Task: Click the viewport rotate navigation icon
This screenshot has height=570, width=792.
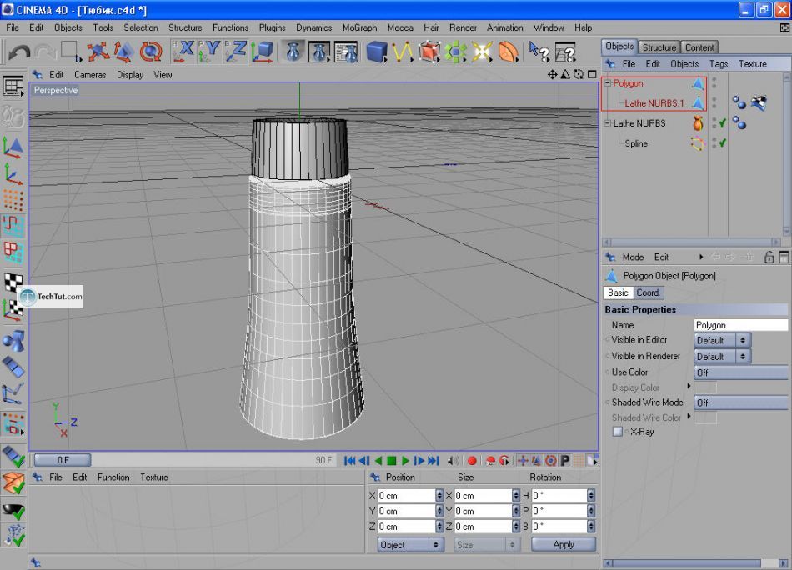Action: click(579, 75)
